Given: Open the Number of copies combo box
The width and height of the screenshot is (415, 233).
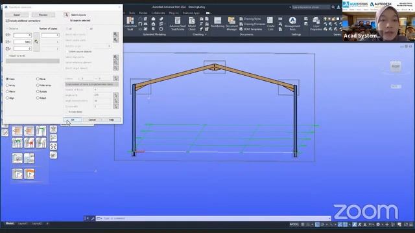Looking at the screenshot, I should pyautogui.click(x=50, y=35).
